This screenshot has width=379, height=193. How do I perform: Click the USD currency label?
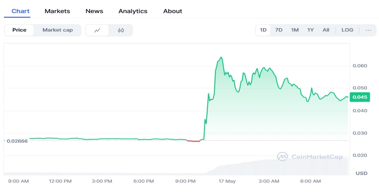[361, 173]
